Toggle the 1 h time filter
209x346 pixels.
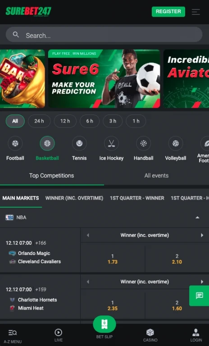(x=136, y=121)
